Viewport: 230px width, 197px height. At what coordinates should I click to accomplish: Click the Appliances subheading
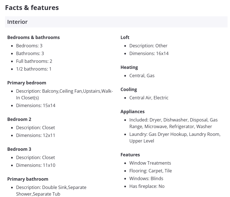tap(132, 112)
